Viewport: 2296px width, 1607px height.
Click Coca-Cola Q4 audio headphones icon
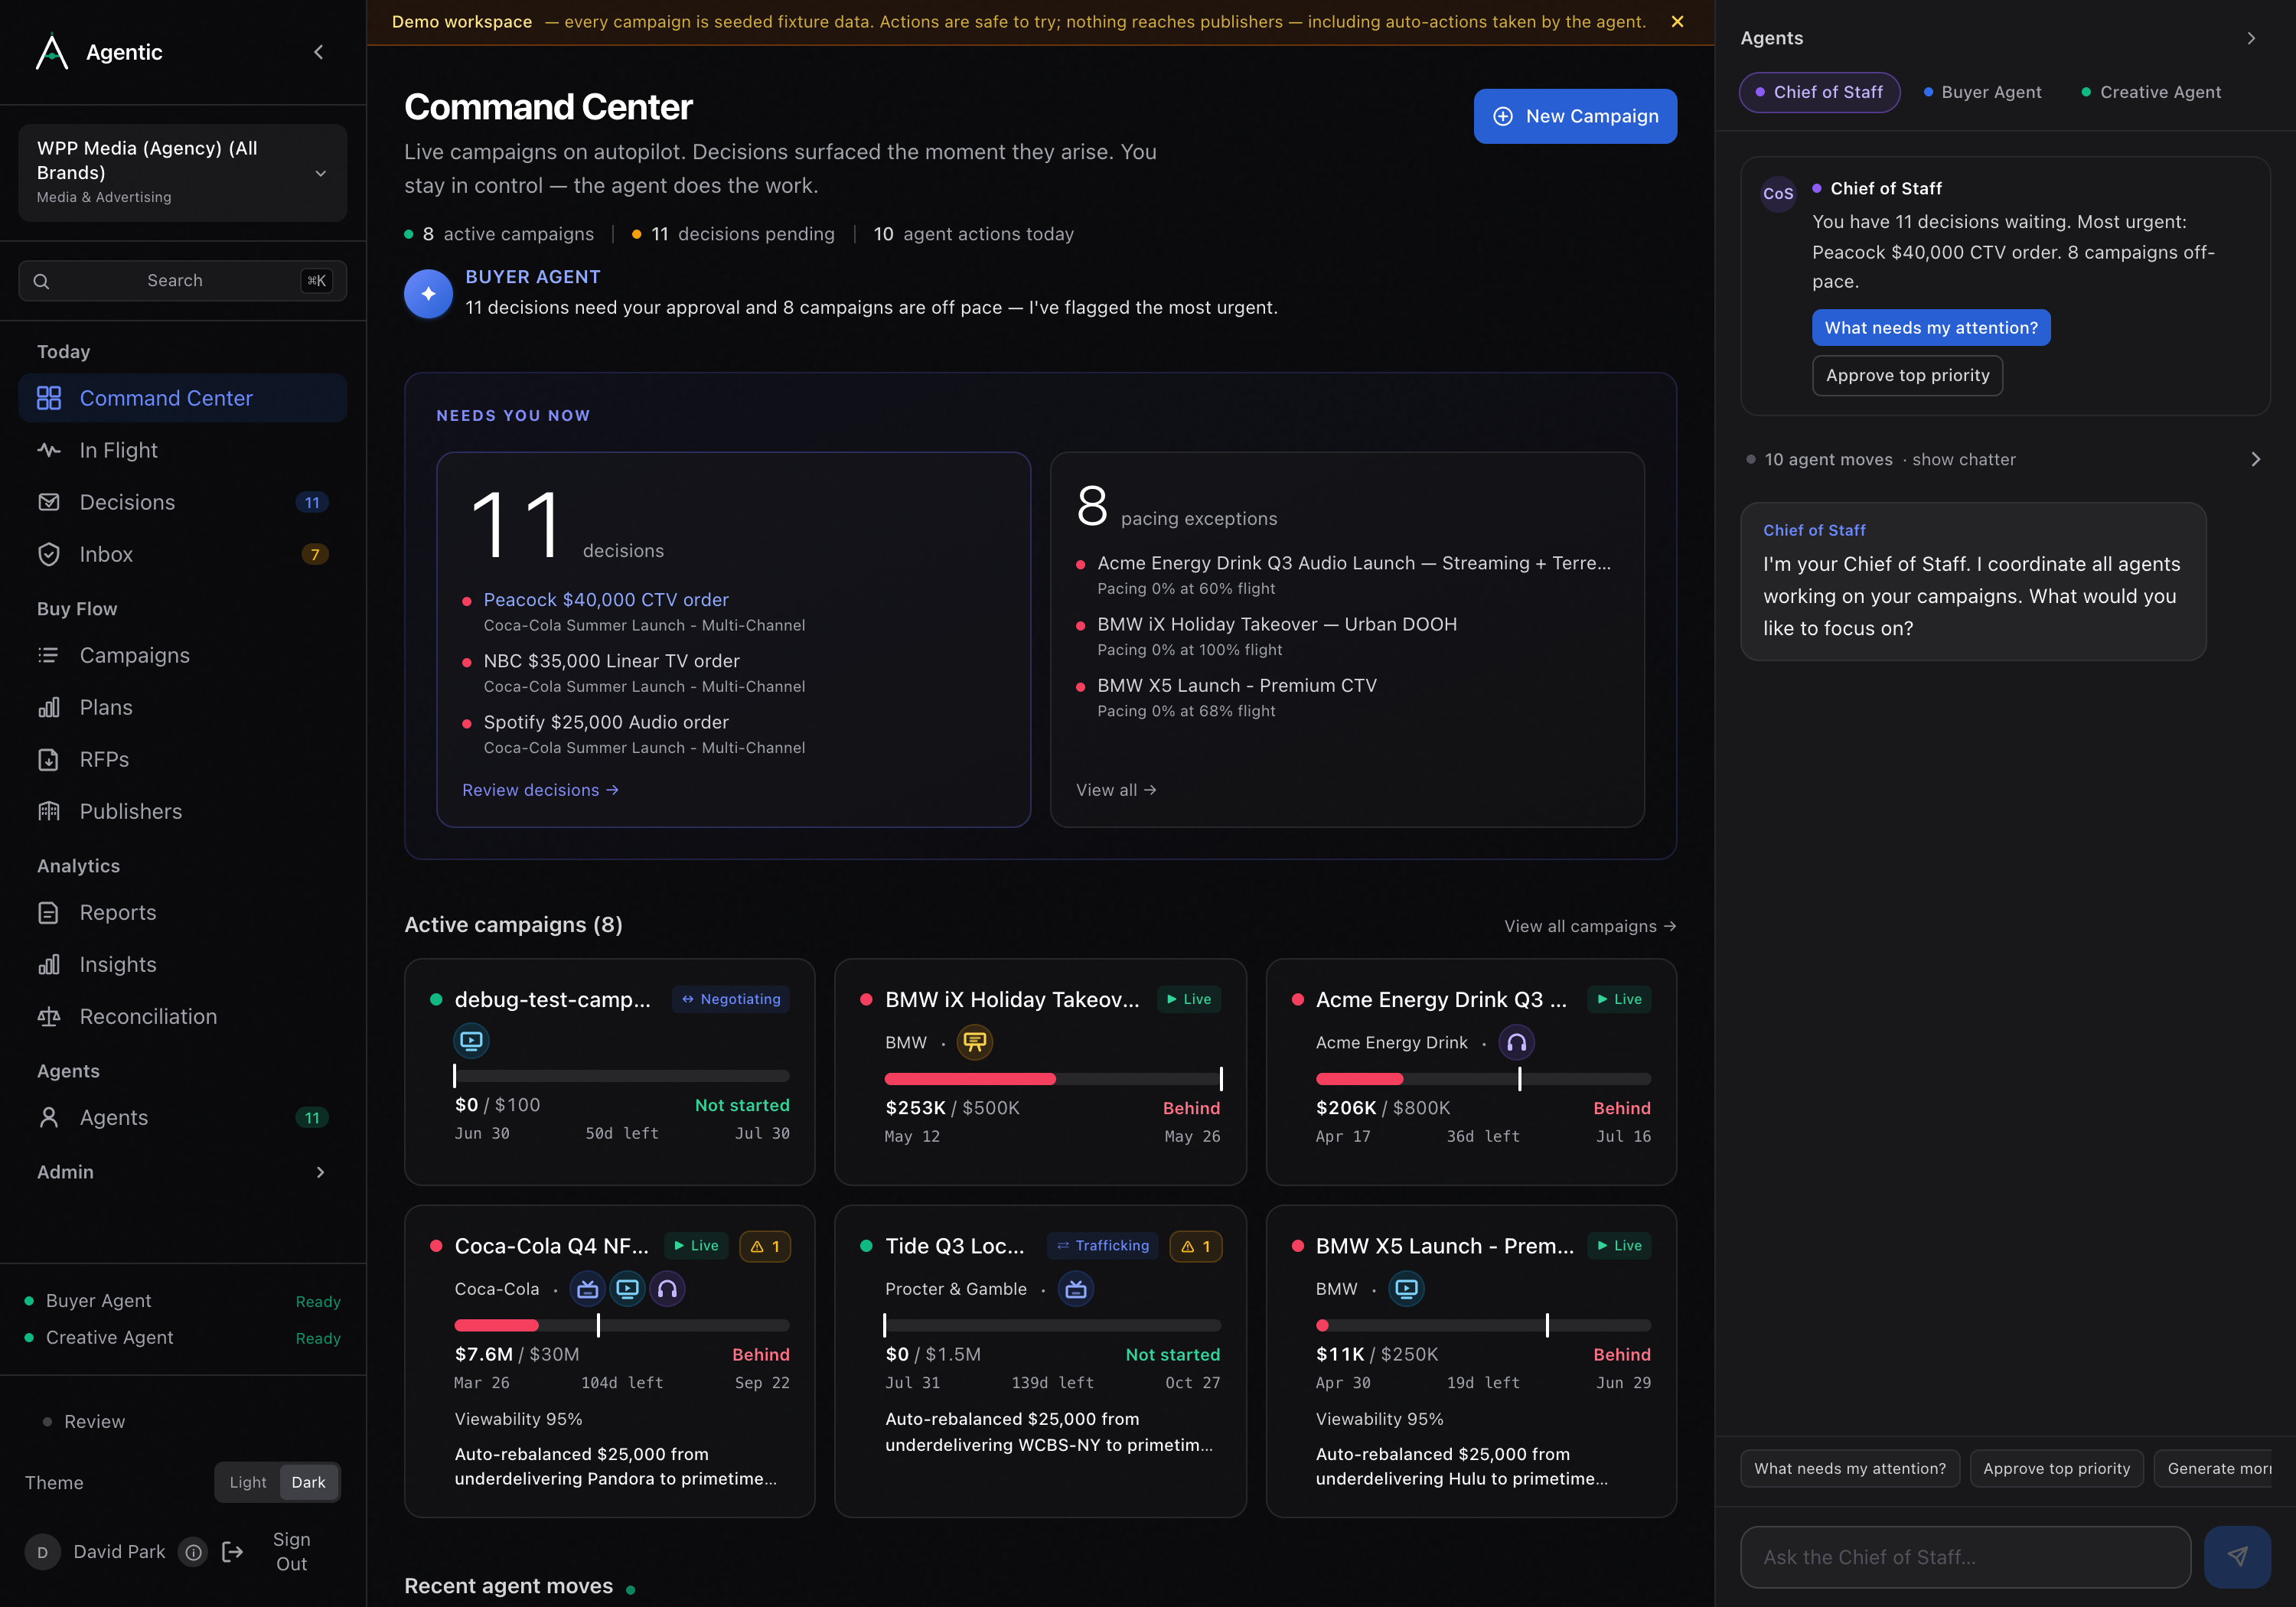click(x=667, y=1289)
